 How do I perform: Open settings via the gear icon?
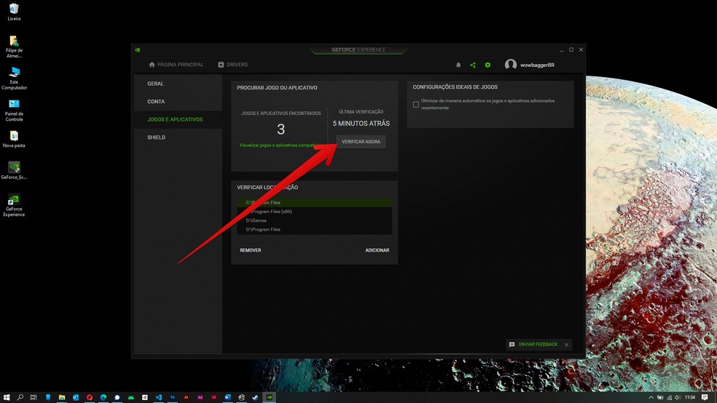click(488, 65)
